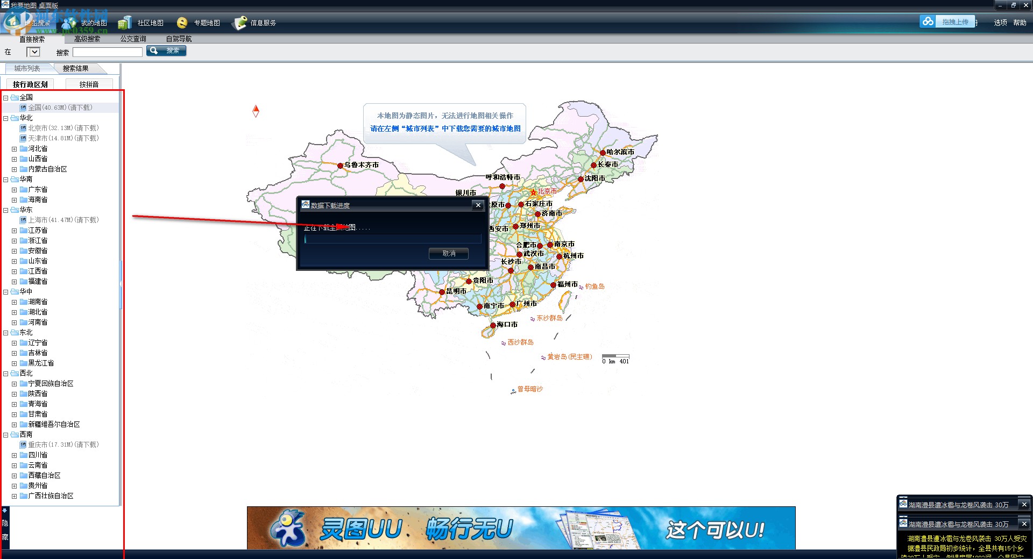Click the download progress bar in the dialog
The image size is (1033, 559).
point(392,239)
